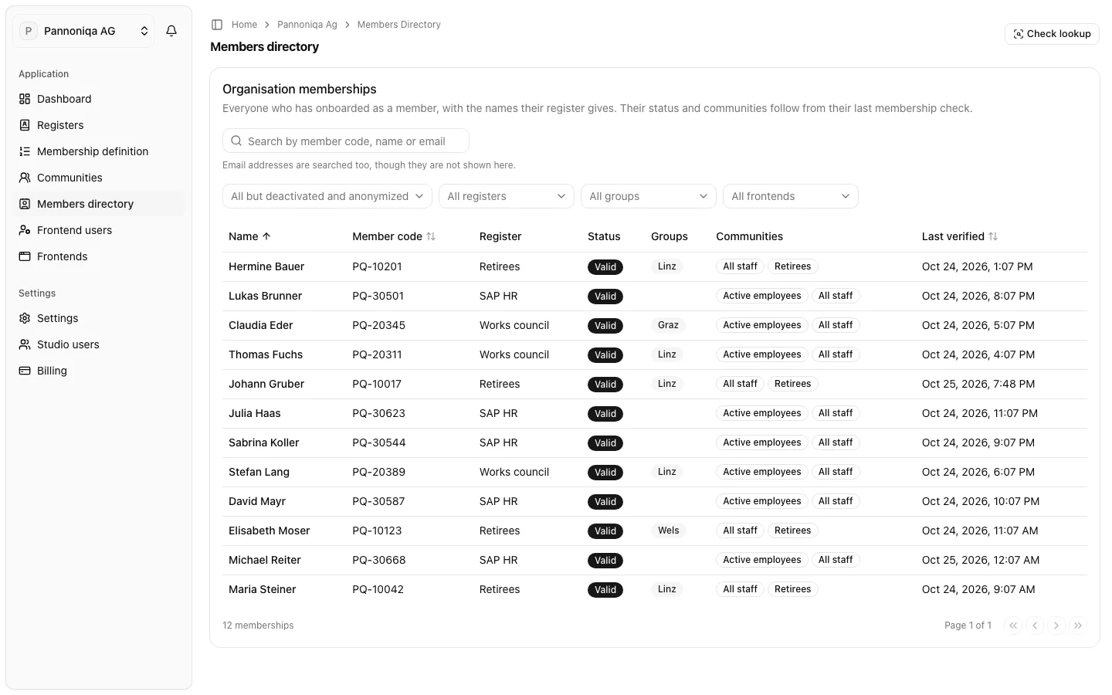Click the Frontend users icon
The height and width of the screenshot is (695, 1112).
25,230
